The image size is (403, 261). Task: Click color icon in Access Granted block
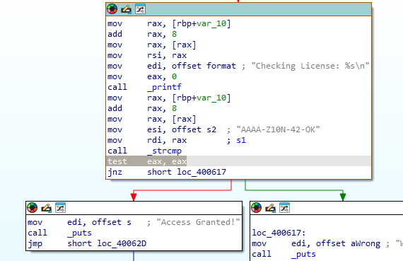(x=32, y=208)
